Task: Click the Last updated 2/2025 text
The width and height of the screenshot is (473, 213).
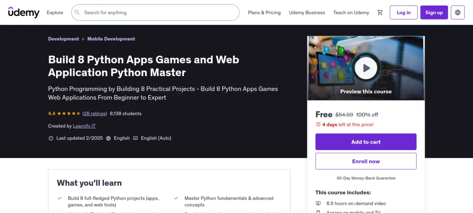Action: coord(79,138)
